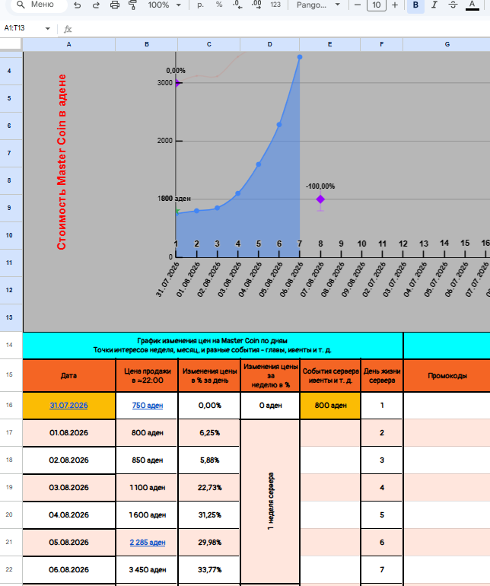Open the 31.07.2026 date link
The width and height of the screenshot is (490, 586).
68,406
